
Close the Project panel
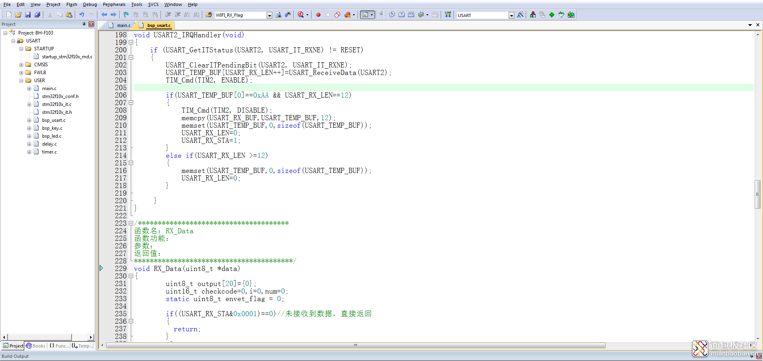point(91,24)
